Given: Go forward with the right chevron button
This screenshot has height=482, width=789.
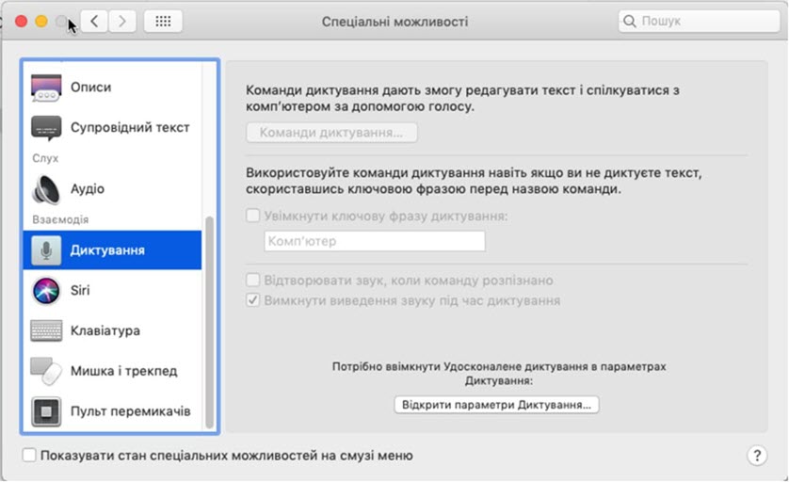Looking at the screenshot, I should click(122, 21).
